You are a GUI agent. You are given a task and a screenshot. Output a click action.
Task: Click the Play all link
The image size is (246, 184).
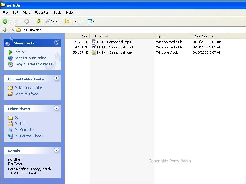20,52
